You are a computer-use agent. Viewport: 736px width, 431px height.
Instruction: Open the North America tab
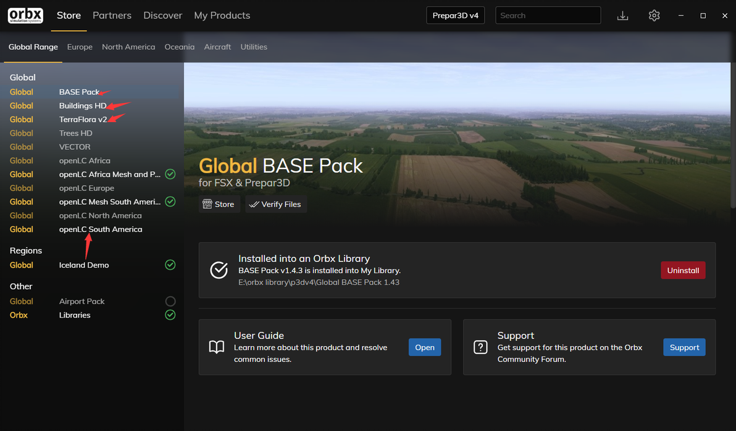click(x=128, y=47)
